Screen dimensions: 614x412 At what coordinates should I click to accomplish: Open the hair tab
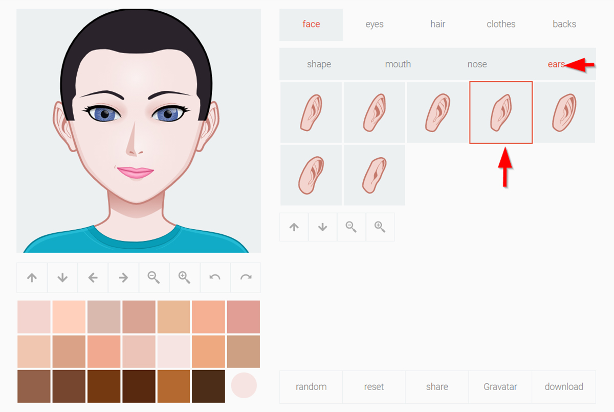pyautogui.click(x=437, y=24)
